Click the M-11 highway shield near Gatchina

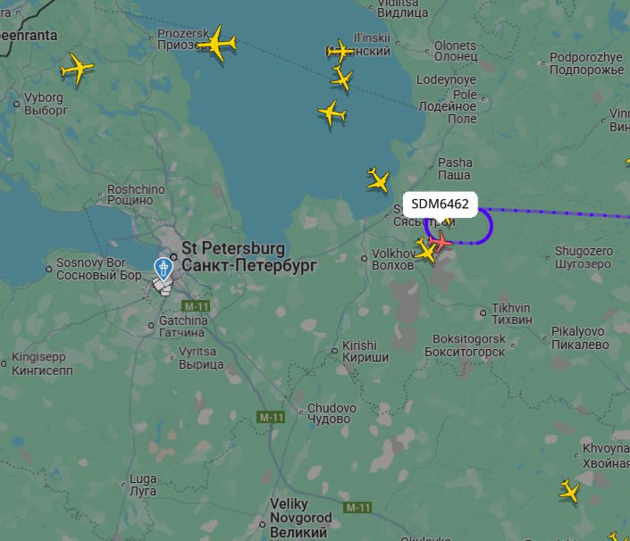coord(196,306)
